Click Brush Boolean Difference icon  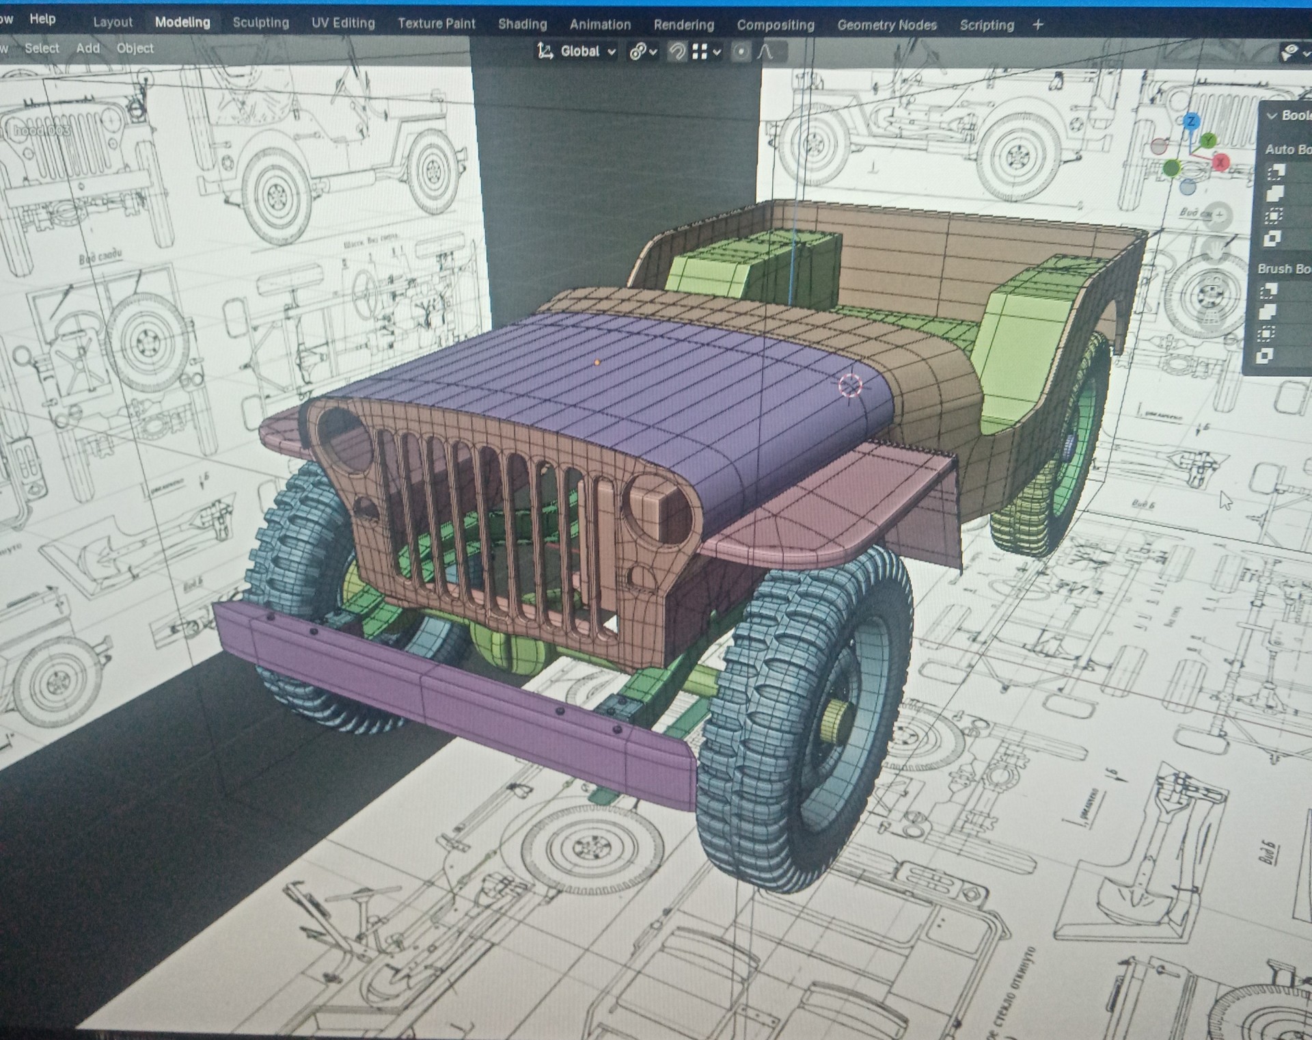pyautogui.click(x=1269, y=291)
